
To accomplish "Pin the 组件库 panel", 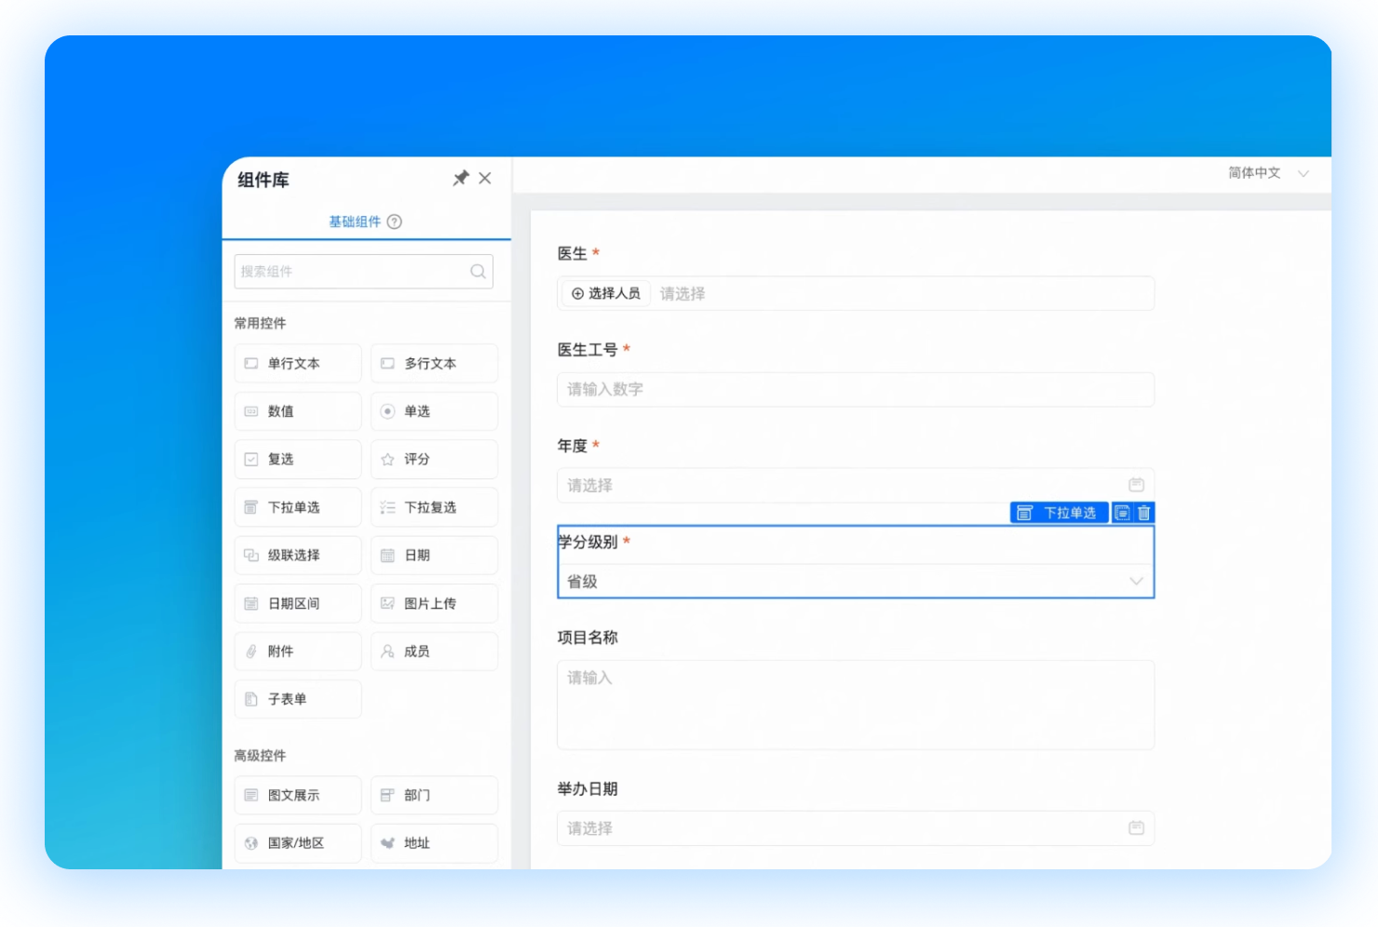I will [x=461, y=178].
